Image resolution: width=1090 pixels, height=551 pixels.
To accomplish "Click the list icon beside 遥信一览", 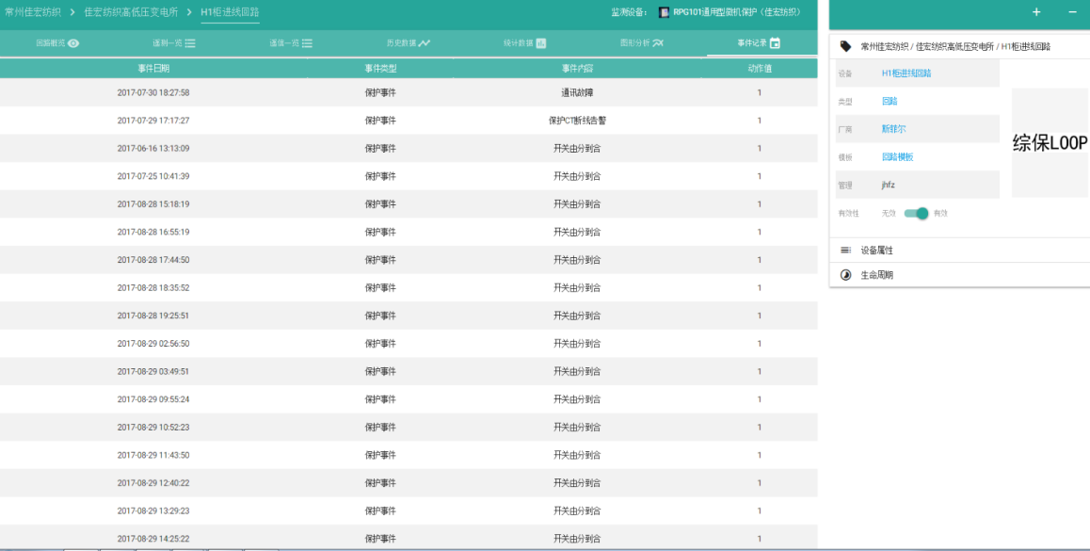I will point(307,43).
